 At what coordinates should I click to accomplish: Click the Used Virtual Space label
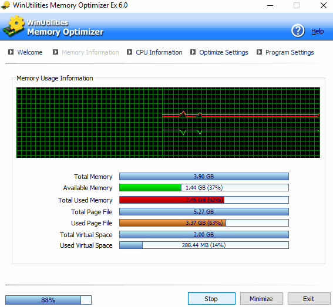[86, 245]
